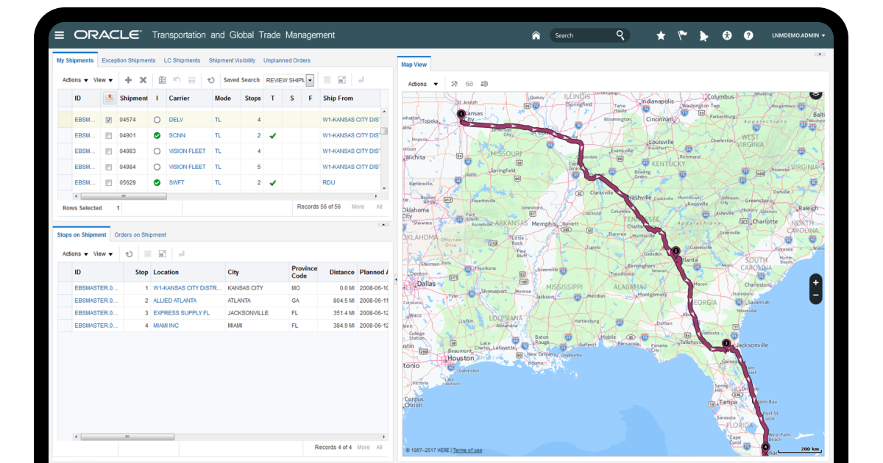Click the Wrap icon in My Shipments toolbar
The width and height of the screenshot is (883, 463).
(x=361, y=80)
